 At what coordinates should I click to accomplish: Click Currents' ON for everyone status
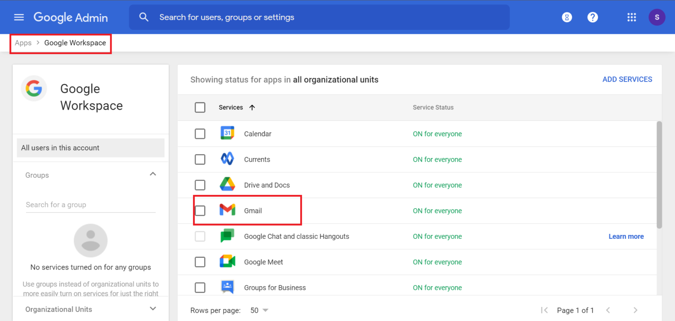click(x=437, y=159)
